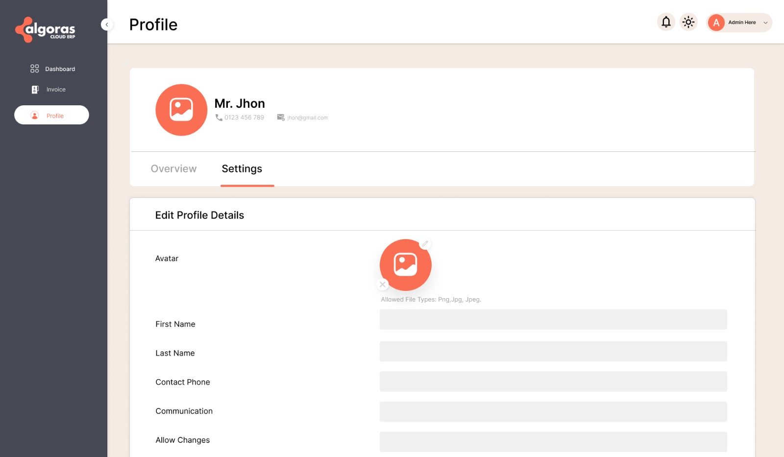Click the email jhon@gmail.com text
Image resolution: width=784 pixels, height=457 pixels.
click(x=308, y=118)
